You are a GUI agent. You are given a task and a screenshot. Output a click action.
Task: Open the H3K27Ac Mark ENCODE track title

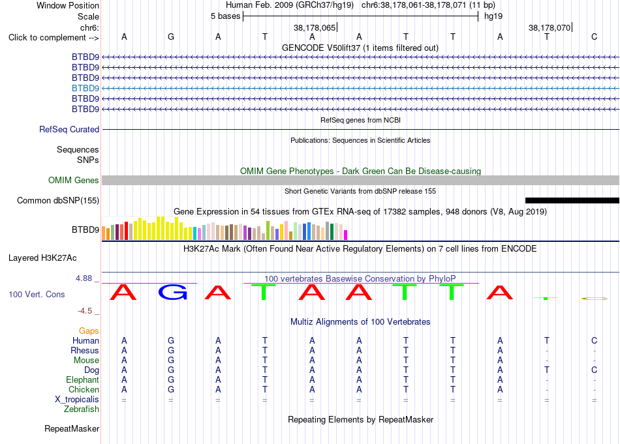[360, 248]
